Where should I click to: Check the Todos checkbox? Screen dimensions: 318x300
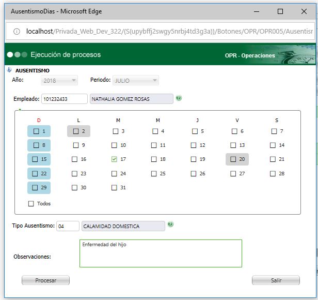point(31,204)
